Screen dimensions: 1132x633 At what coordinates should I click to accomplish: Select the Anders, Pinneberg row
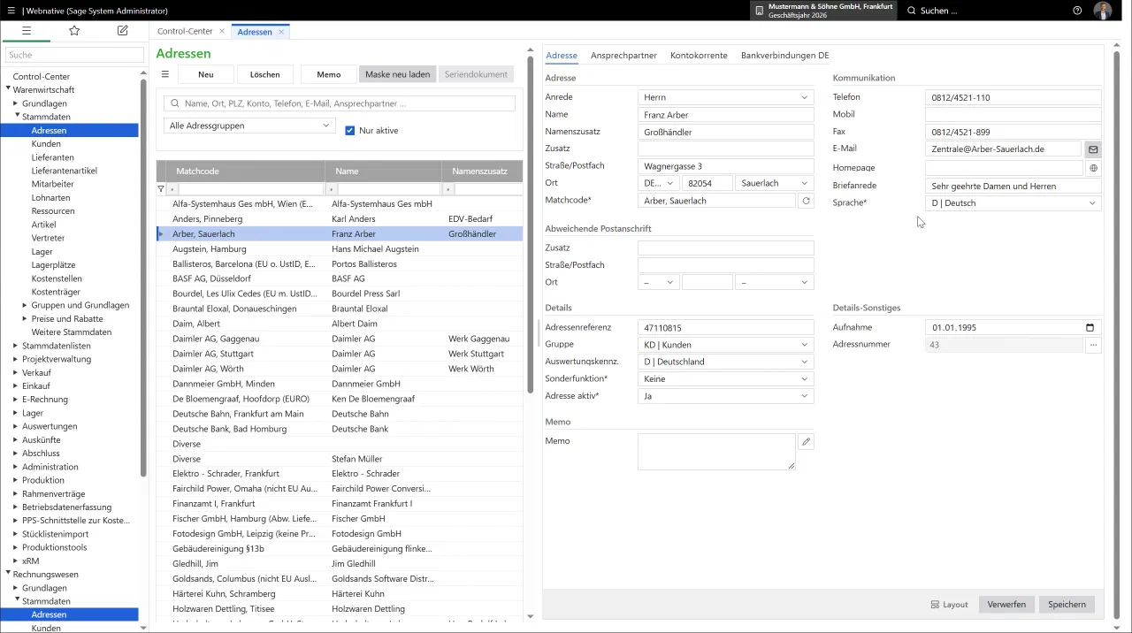340,218
